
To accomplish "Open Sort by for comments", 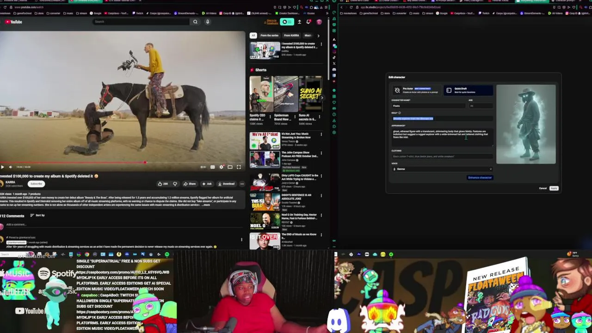I will 37,216.
